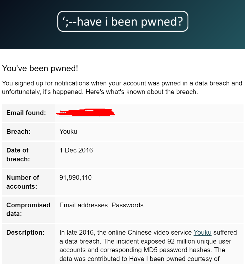
Task: Select the 91,890,110 accounts figure
Action: 76,178
